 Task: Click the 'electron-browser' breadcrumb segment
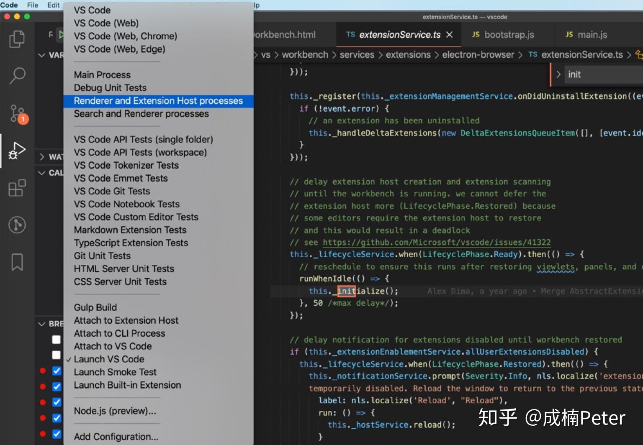478,55
